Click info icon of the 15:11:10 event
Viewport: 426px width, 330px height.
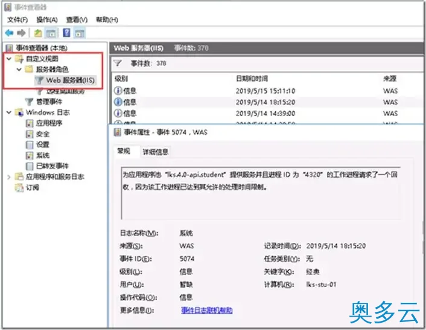(118, 91)
